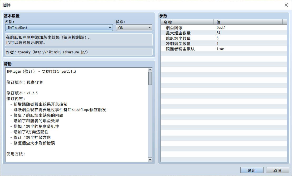Click the value 5 for 跳跃烟尘数量
Image resolution: width=292 pixels, height=176 pixels.
click(217, 38)
